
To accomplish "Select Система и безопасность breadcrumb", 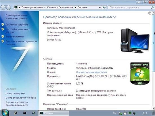I will (x=60, y=8).
